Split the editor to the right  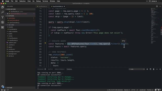[157, 6]
